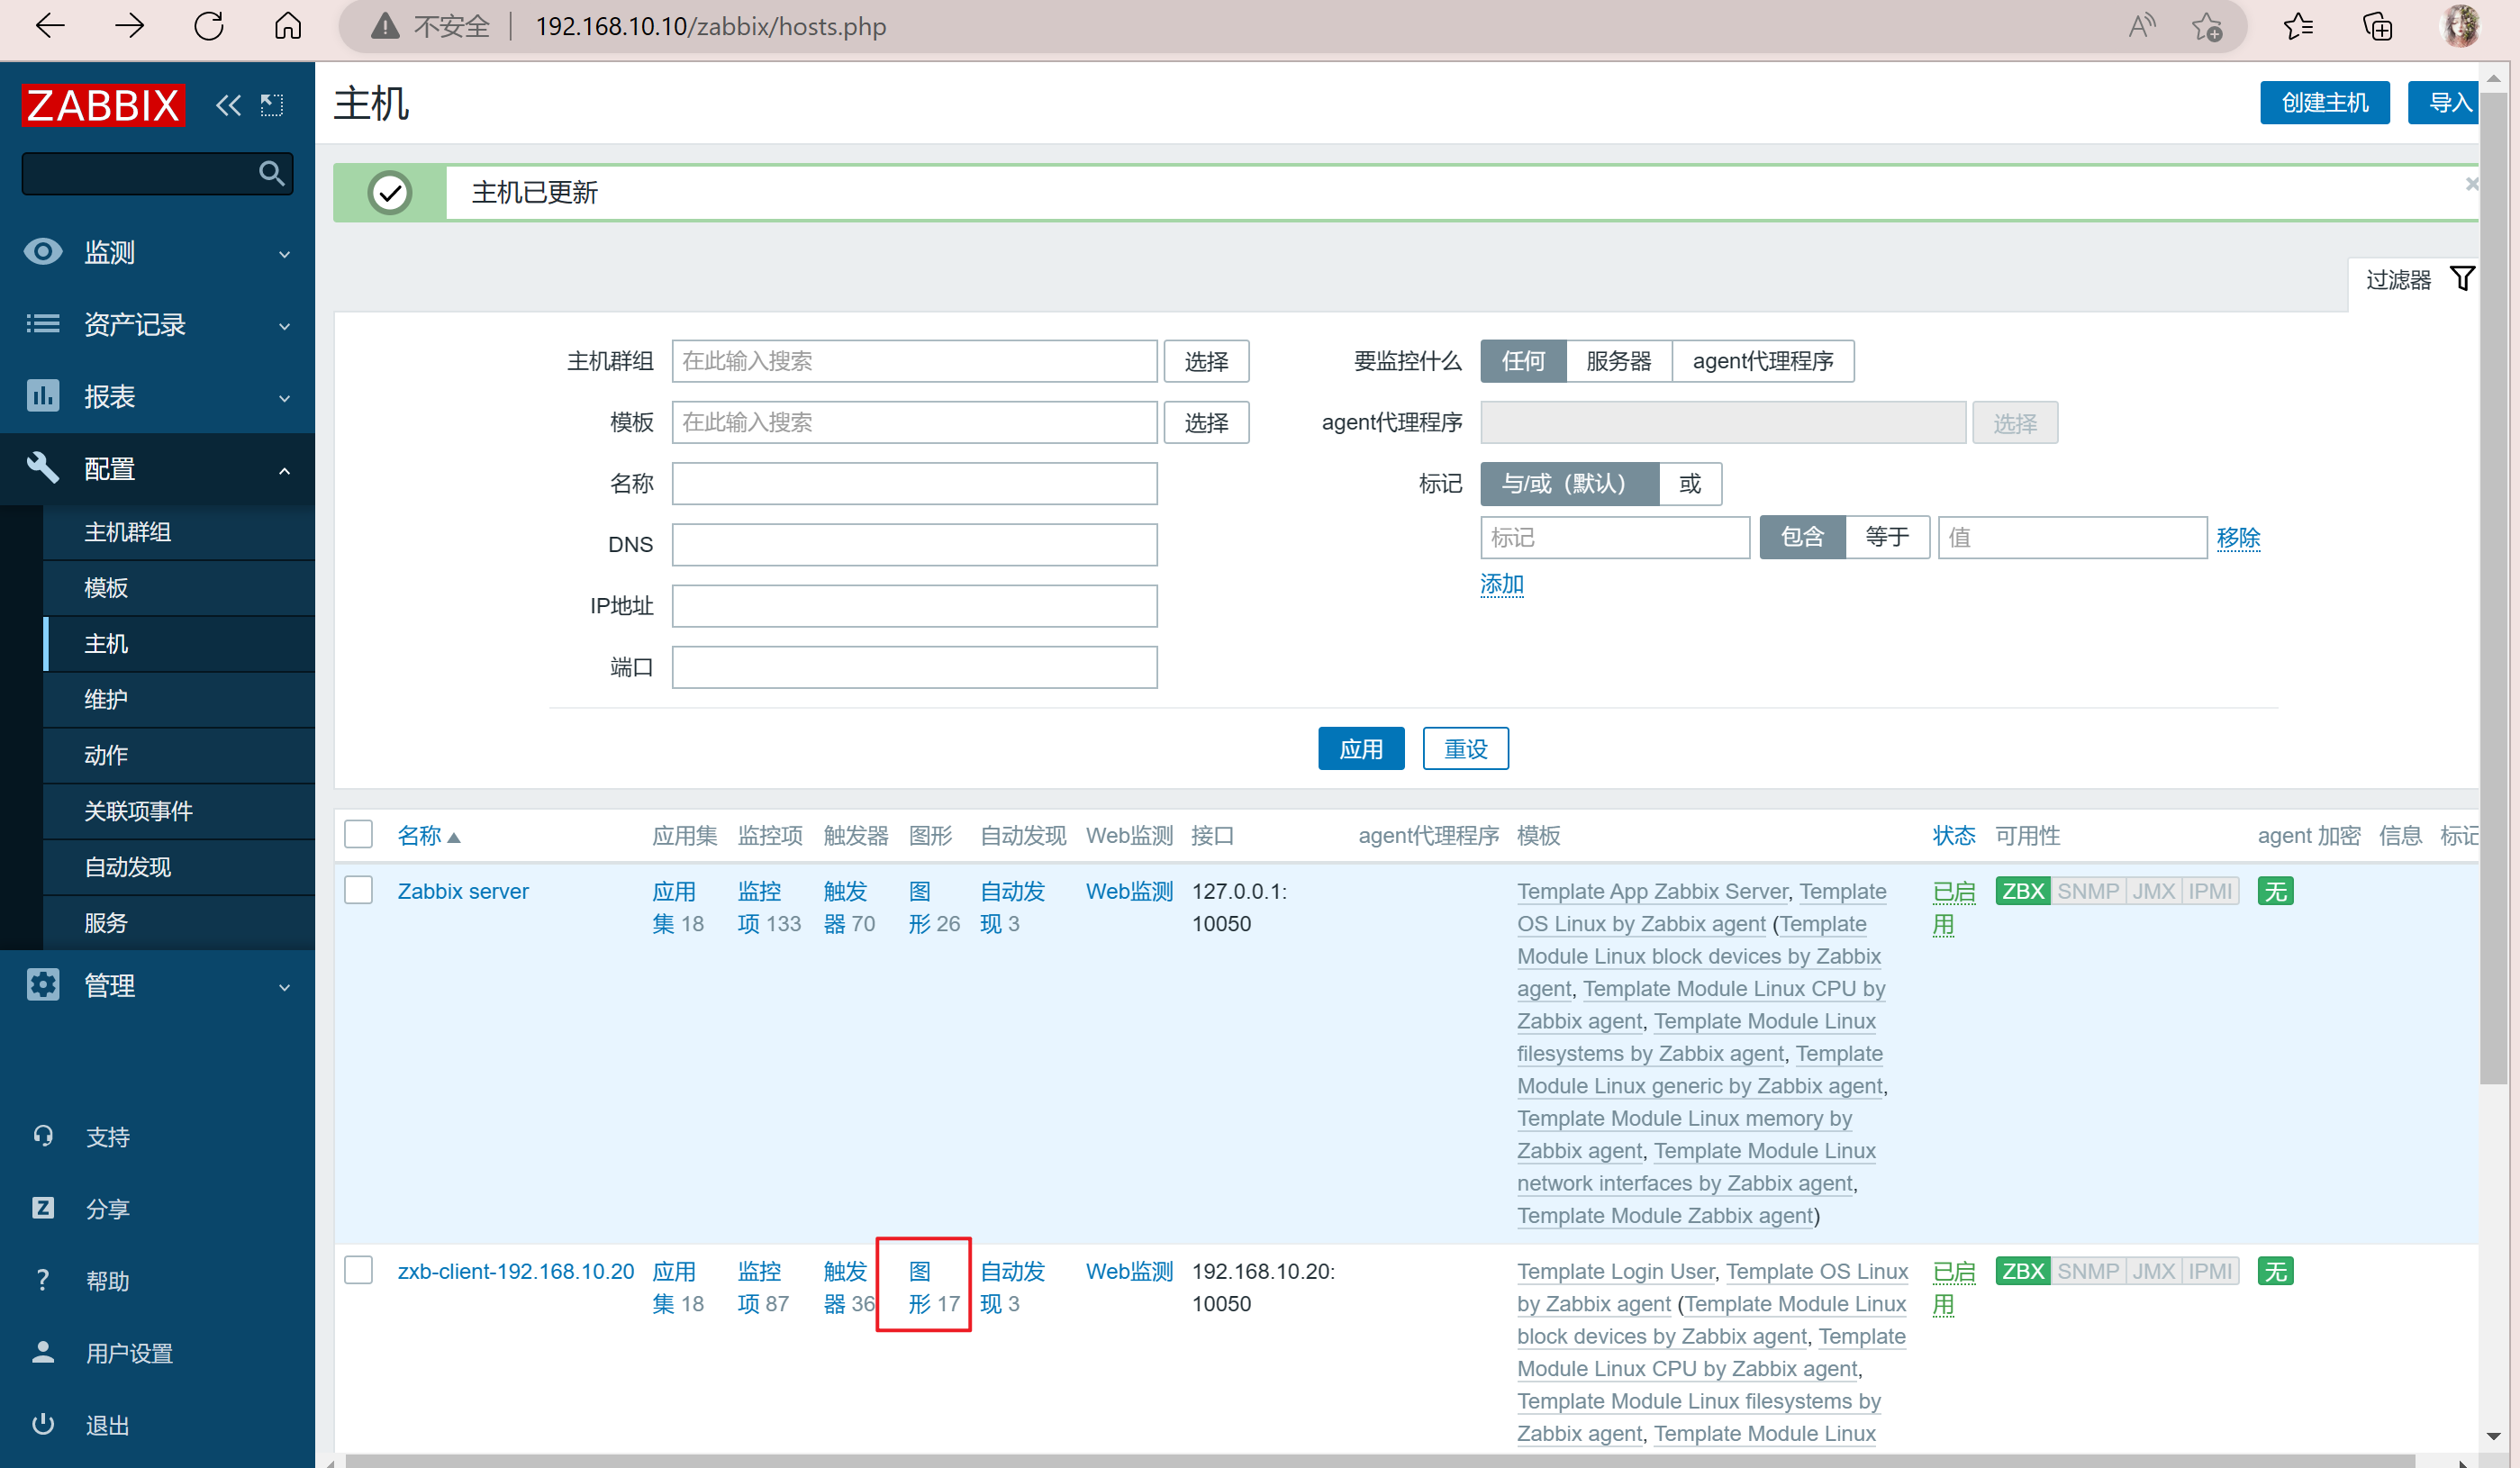2520x1468 pixels.
Task: Select 任何 for what to monitor
Action: pyautogui.click(x=1523, y=361)
